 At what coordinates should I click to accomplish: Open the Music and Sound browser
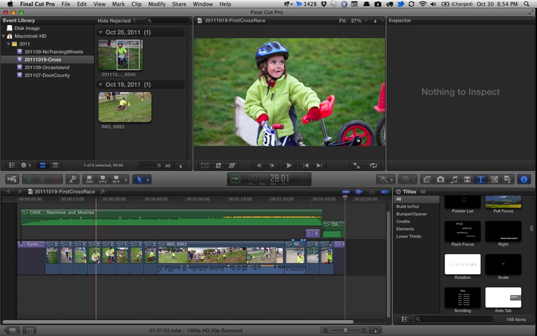(x=454, y=179)
